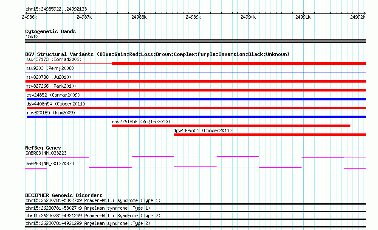The width and height of the screenshot is (378, 230).
Task: Select the 24987k ruler tick label
Action: [84, 17]
